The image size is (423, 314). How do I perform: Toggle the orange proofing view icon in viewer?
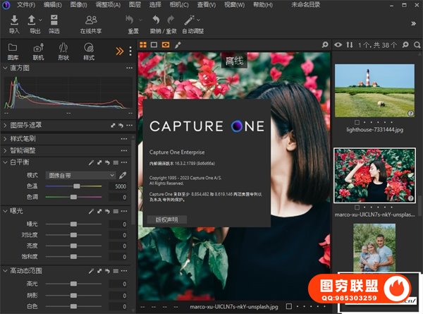point(166,44)
